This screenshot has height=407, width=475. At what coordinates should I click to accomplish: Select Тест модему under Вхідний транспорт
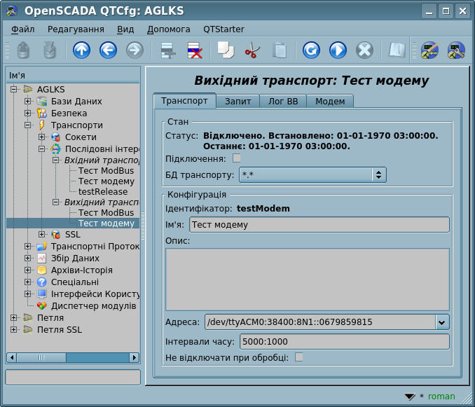(x=106, y=181)
